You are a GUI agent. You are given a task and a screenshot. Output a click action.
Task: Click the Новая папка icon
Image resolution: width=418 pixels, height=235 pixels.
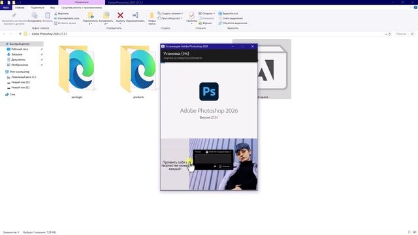click(152, 16)
